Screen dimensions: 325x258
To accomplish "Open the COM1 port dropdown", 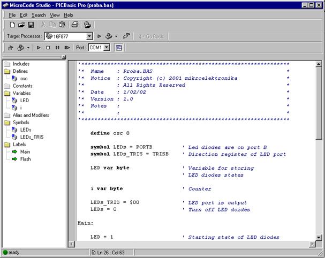I will pos(107,48).
